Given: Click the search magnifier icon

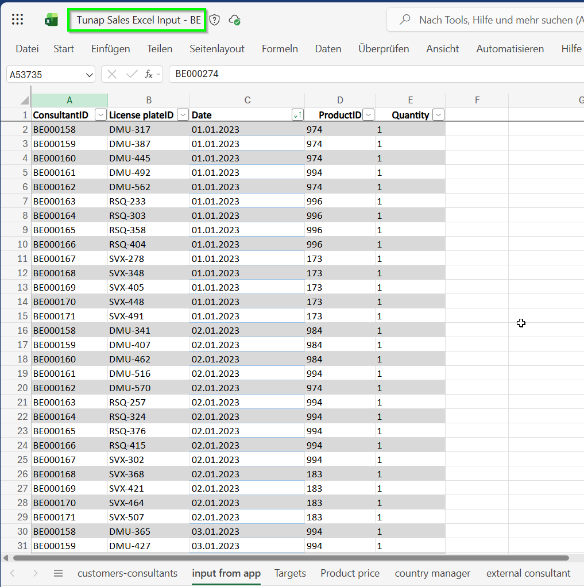Looking at the screenshot, I should (405, 20).
